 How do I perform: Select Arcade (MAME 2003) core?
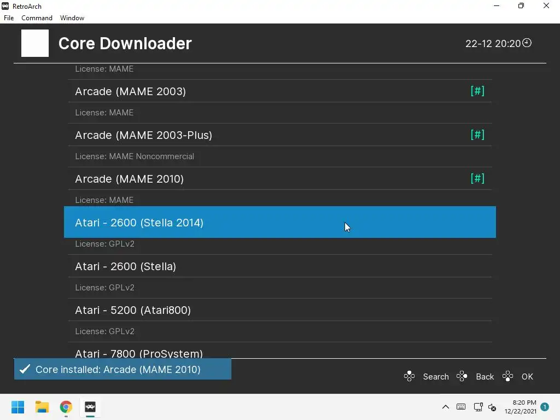[x=280, y=91]
